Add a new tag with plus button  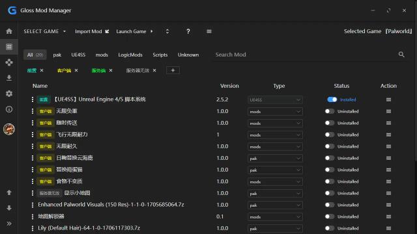click(173, 70)
